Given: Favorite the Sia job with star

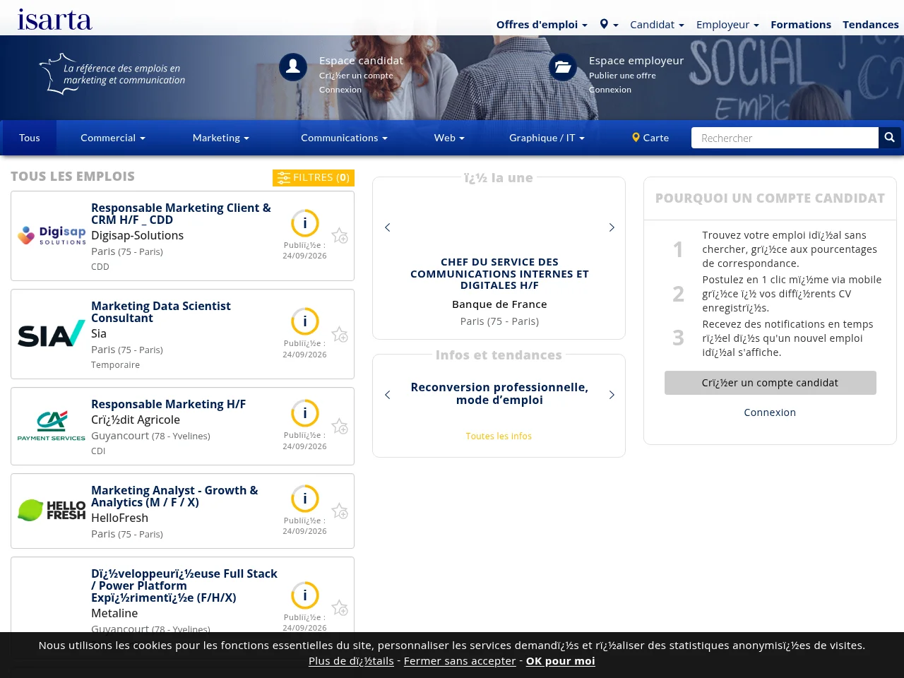Looking at the screenshot, I should click(340, 334).
